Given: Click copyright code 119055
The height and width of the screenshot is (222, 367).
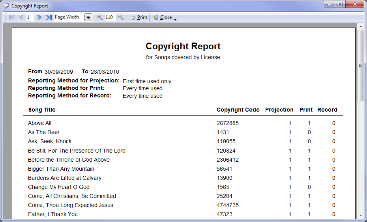Looking at the screenshot, I should [x=226, y=141].
